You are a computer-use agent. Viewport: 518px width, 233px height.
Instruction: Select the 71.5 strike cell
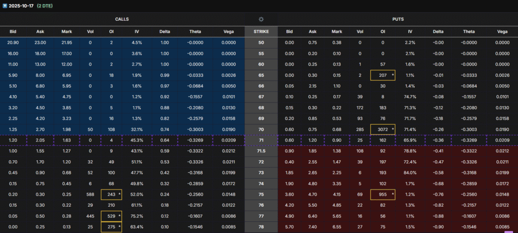261,151
